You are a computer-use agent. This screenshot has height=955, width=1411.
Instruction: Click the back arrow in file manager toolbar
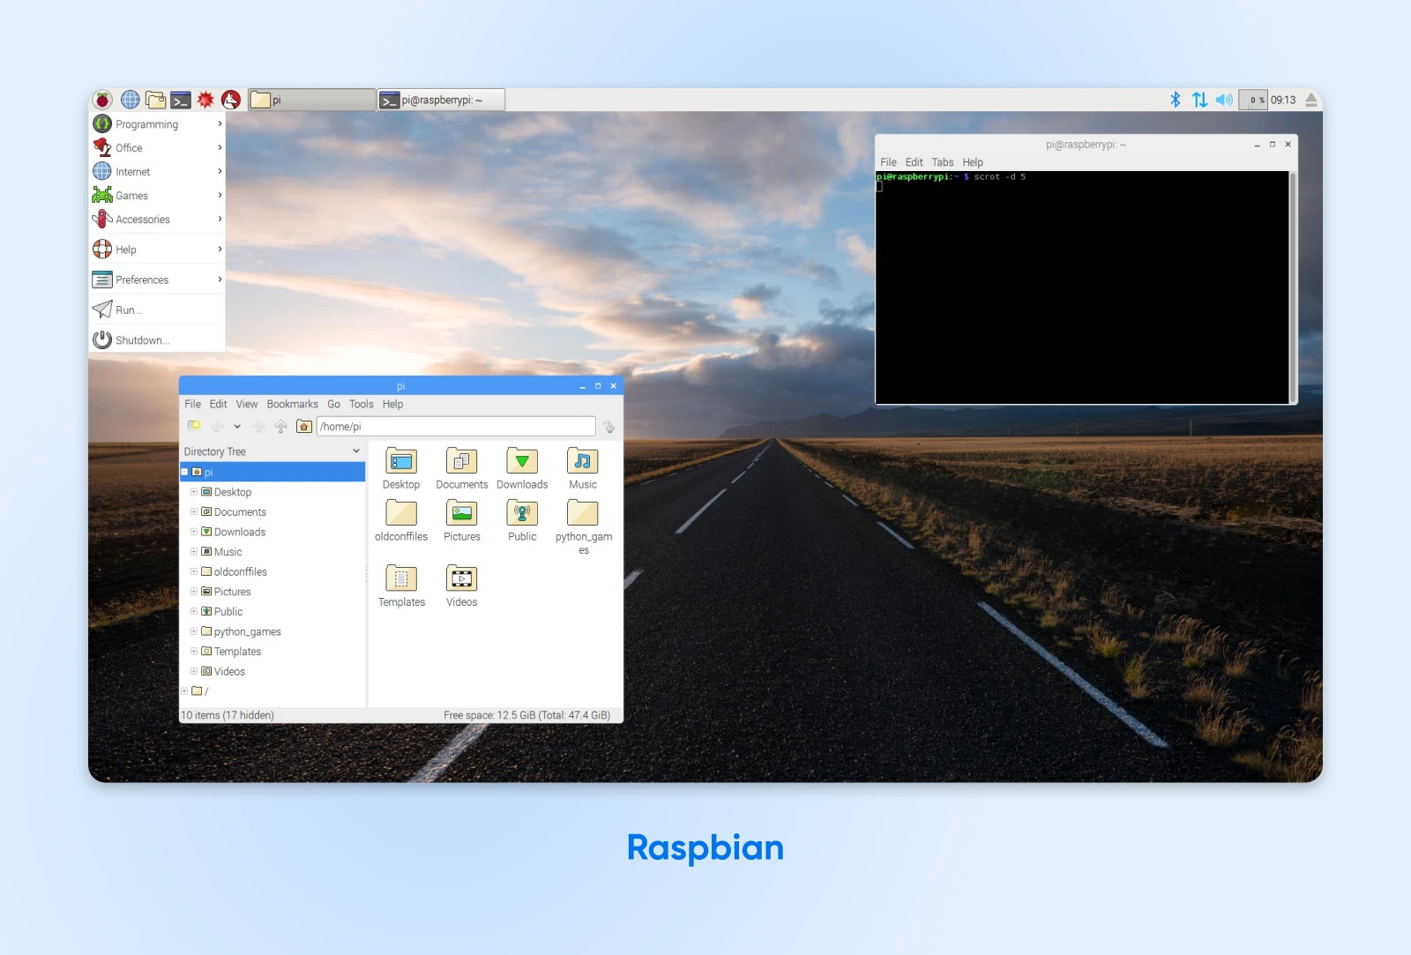(x=217, y=426)
